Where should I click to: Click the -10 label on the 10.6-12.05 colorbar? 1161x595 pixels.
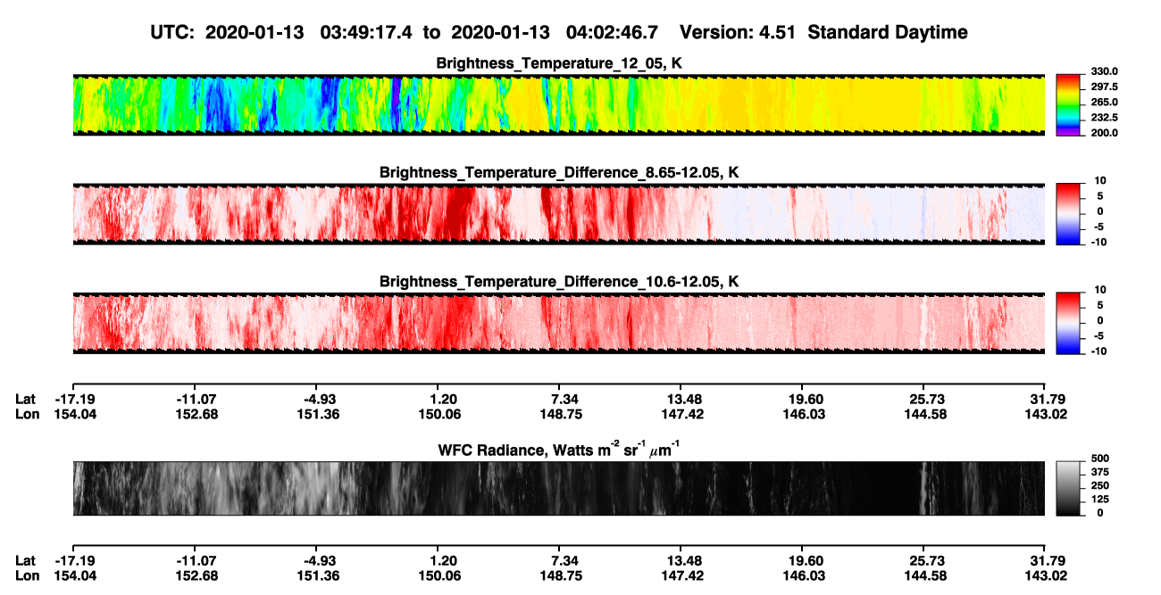pos(1101,351)
